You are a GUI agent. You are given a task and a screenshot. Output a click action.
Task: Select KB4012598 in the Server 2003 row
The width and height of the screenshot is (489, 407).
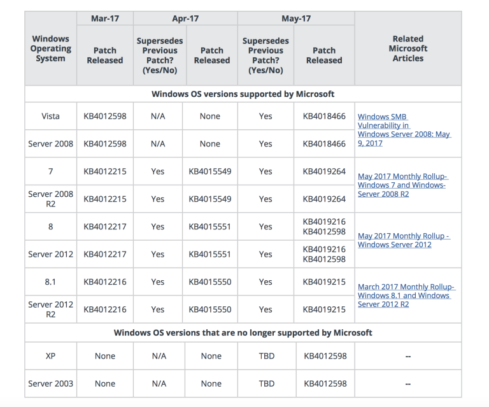pos(325,383)
